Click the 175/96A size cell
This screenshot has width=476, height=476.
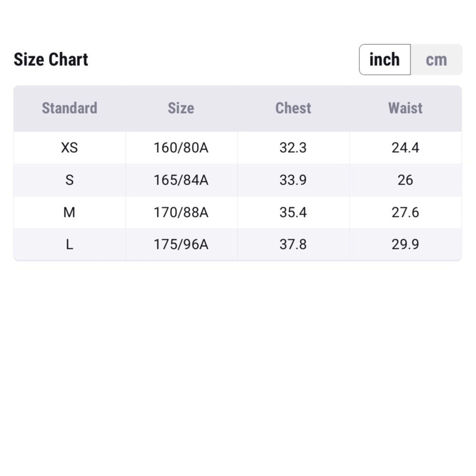click(x=181, y=244)
